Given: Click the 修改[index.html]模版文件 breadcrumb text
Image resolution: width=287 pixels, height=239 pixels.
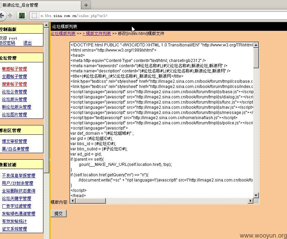Looking at the screenshot, I should [x=141, y=34].
